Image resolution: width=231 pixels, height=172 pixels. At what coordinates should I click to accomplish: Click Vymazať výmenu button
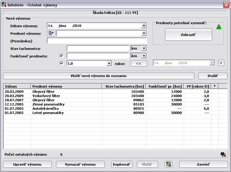pos(80,164)
